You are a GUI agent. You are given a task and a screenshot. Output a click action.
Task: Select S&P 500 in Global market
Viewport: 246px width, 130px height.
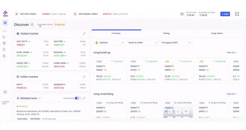70,43
